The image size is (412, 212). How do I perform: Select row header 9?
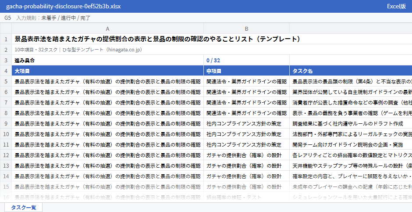coord(6,124)
